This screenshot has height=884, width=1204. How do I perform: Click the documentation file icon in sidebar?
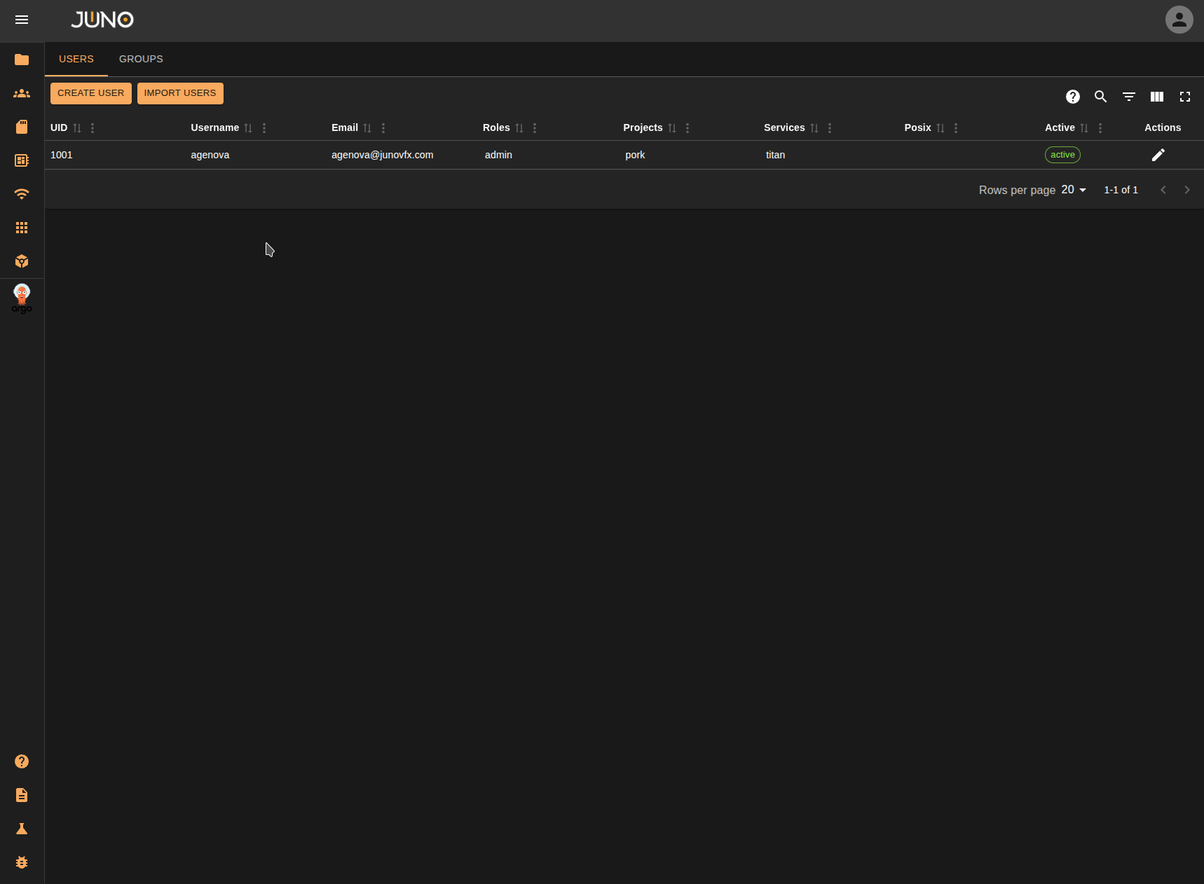point(22,795)
